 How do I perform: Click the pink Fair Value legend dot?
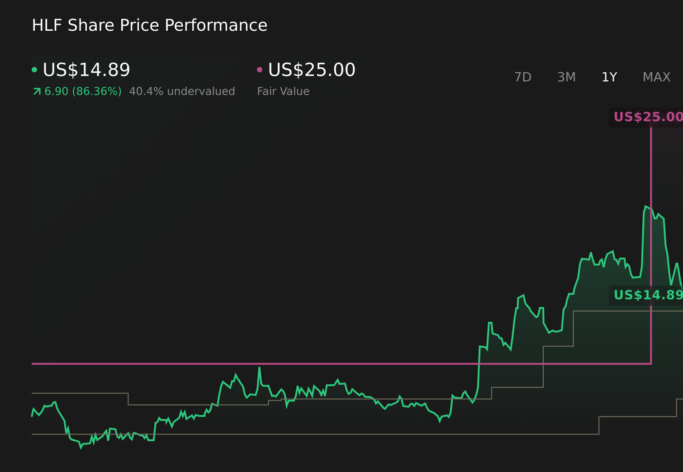pos(259,69)
